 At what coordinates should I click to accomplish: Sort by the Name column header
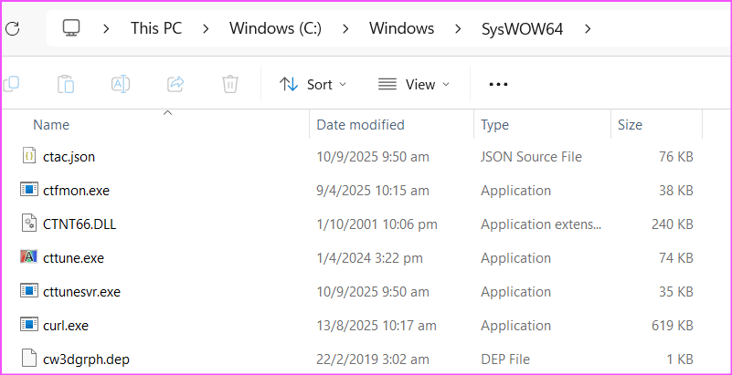point(51,125)
